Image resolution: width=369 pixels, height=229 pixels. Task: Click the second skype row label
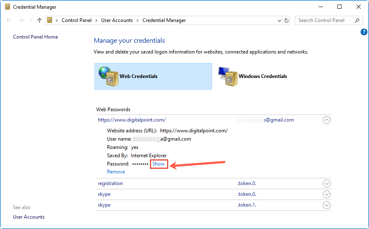tap(104, 205)
